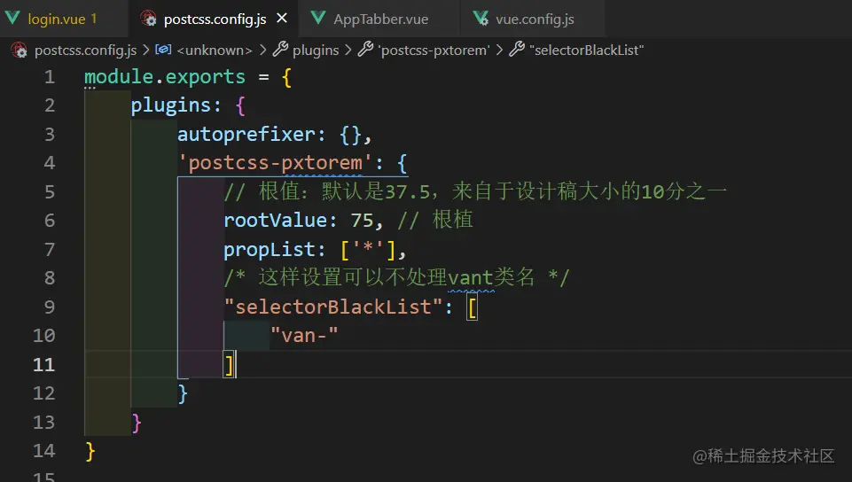Expand breadcrumb chevron after postcss.config.js
Viewport: 852px width, 482px height.
tap(145, 50)
